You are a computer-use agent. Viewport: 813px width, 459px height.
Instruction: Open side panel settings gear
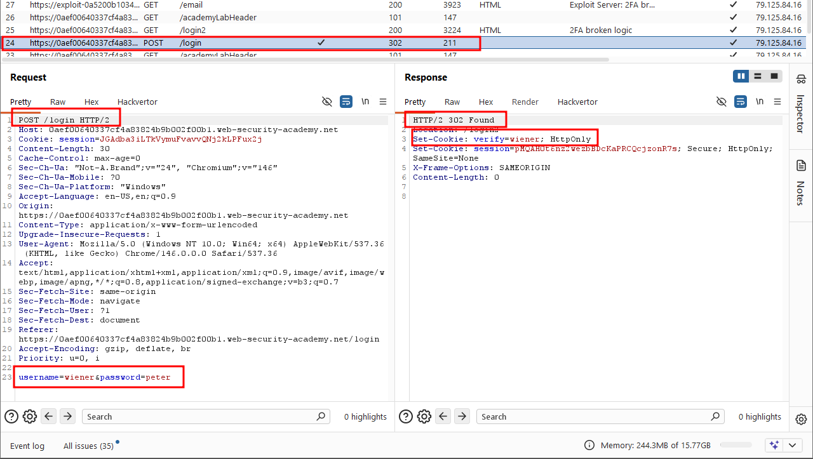(x=801, y=419)
